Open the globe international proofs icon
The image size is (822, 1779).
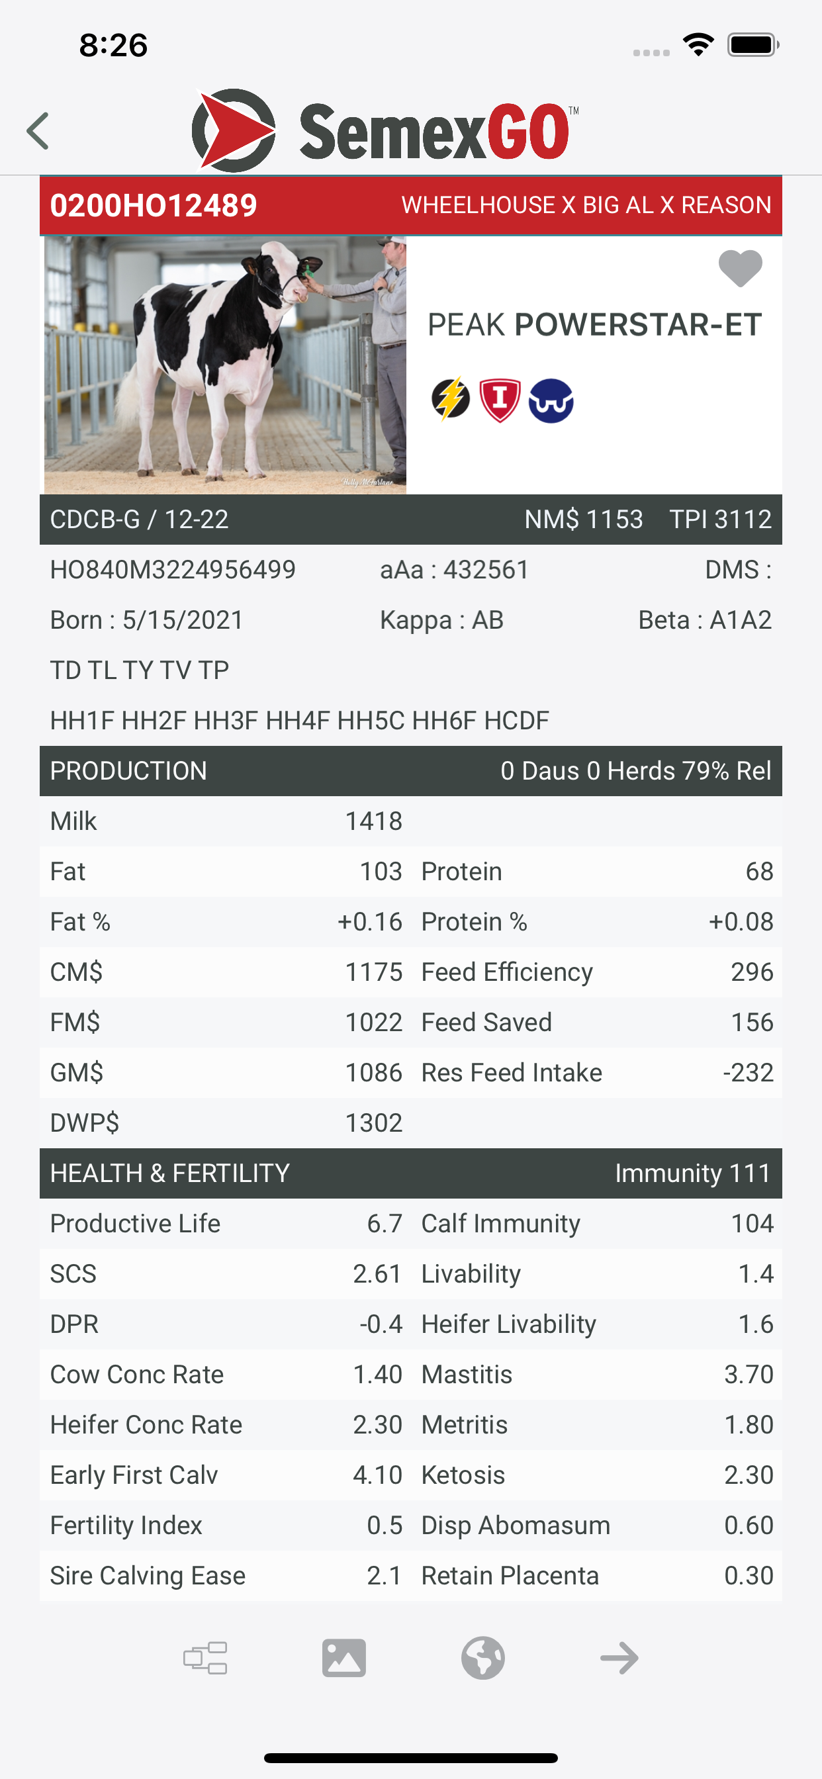point(483,1657)
